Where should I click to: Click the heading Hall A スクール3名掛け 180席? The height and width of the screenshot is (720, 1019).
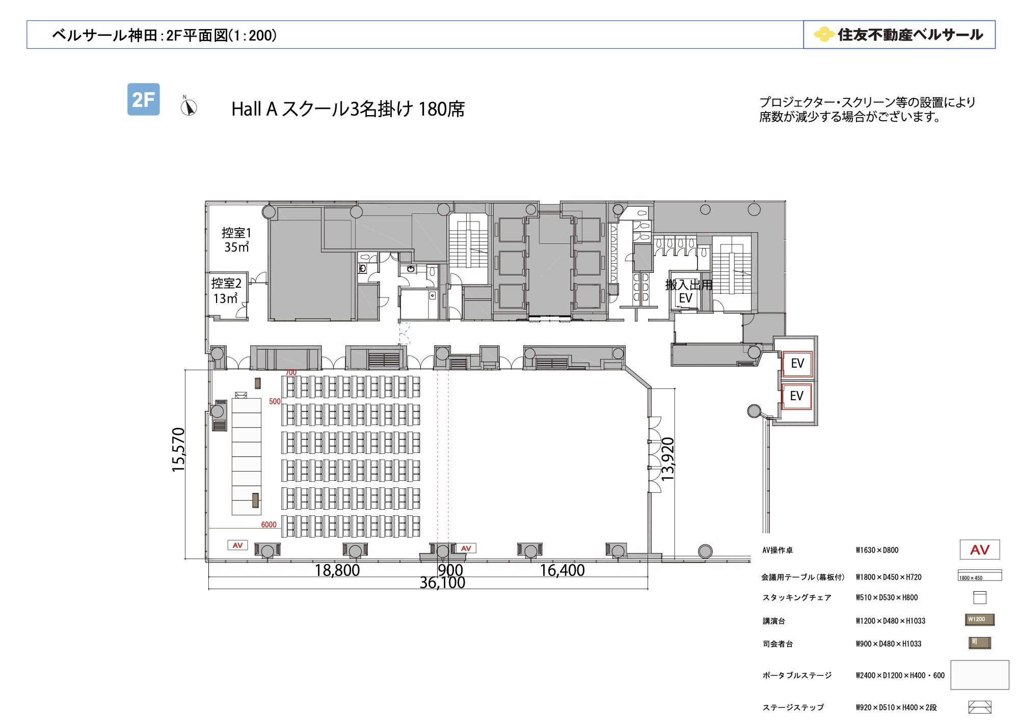pos(348,109)
